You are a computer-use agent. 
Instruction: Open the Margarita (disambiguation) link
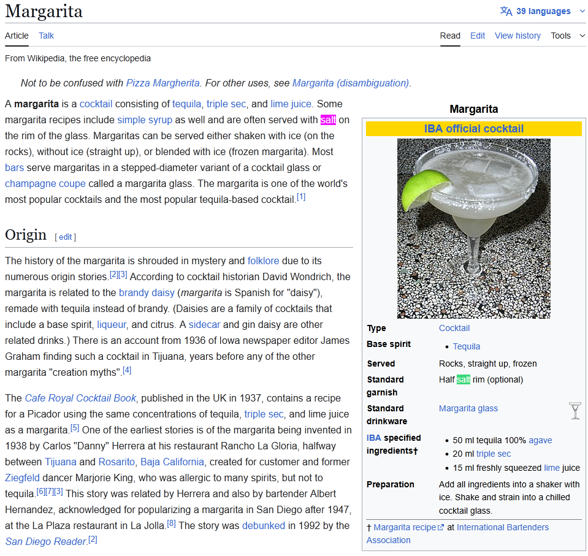(x=350, y=83)
